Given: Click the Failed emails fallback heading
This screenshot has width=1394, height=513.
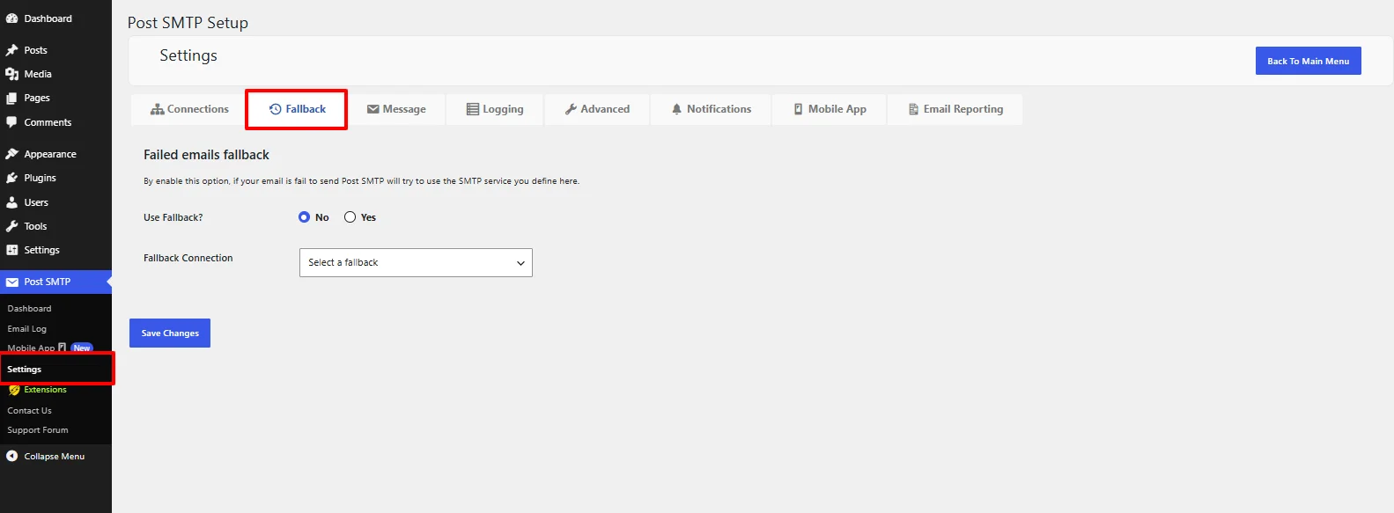Looking at the screenshot, I should click(x=206, y=155).
